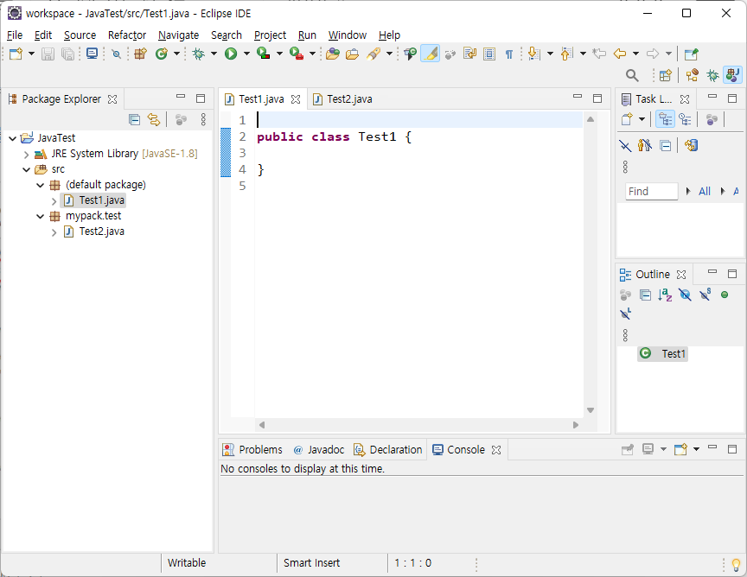Image resolution: width=747 pixels, height=577 pixels.
Task: Switch to the Javadoc tab
Action: coord(319,449)
